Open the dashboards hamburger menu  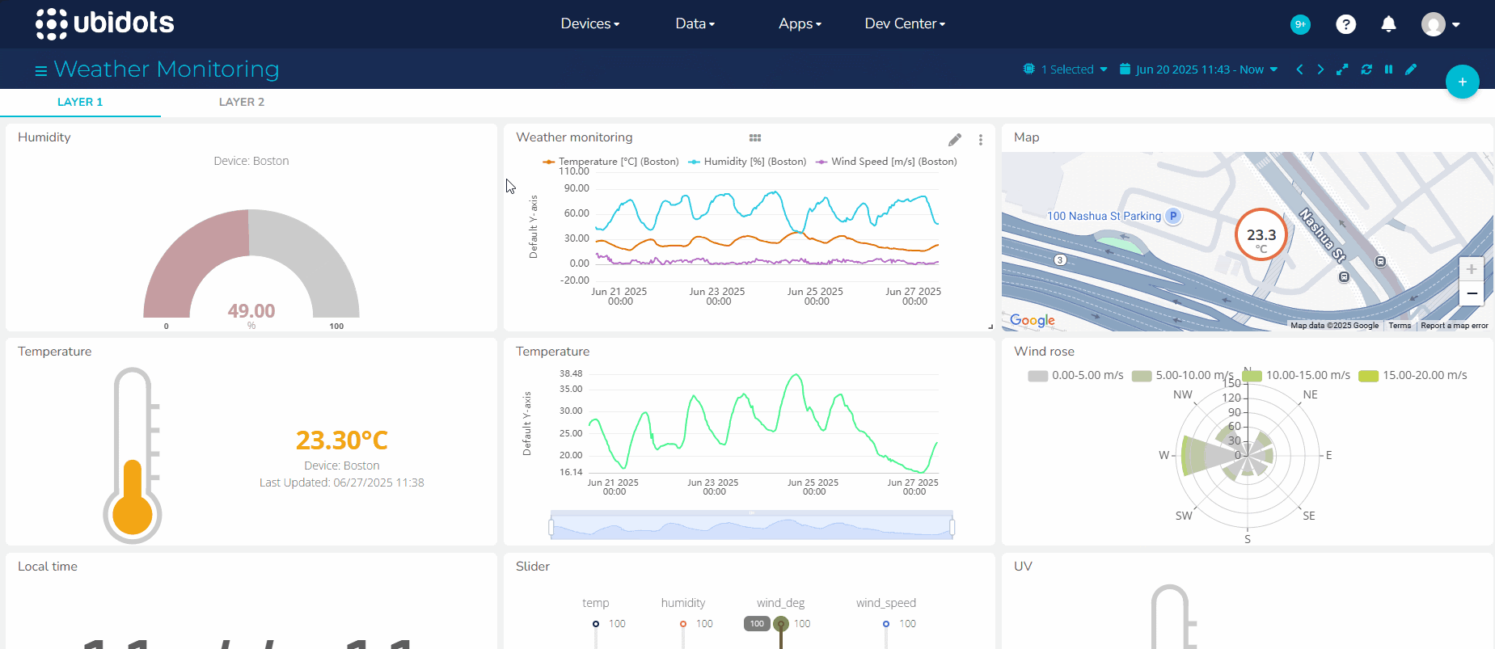click(x=41, y=71)
